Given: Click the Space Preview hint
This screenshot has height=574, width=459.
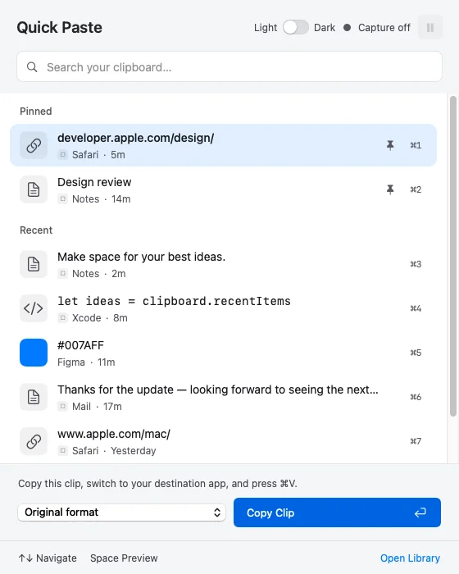Looking at the screenshot, I should 124,558.
